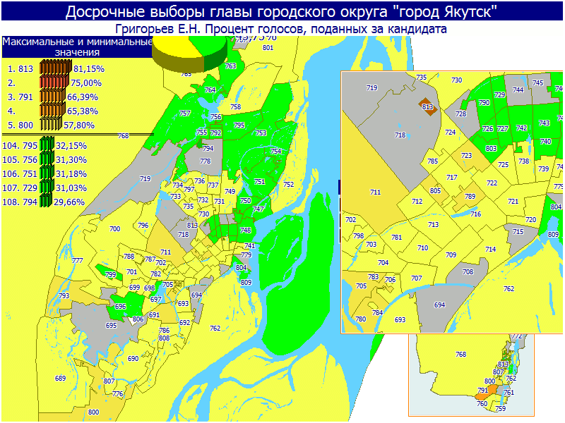Select the green bar icon for 795
Image resolution: width=565 pixels, height=423 pixels.
point(47,145)
